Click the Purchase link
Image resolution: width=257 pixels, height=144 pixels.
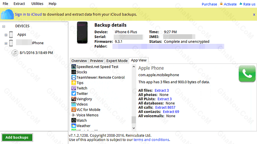209,4
